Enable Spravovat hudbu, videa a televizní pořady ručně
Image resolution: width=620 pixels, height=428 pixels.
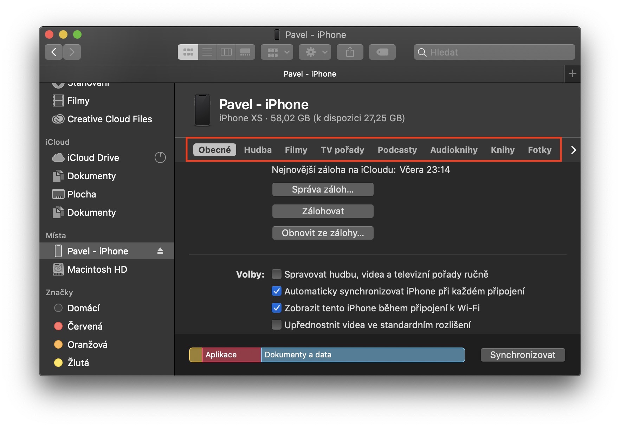pyautogui.click(x=277, y=274)
